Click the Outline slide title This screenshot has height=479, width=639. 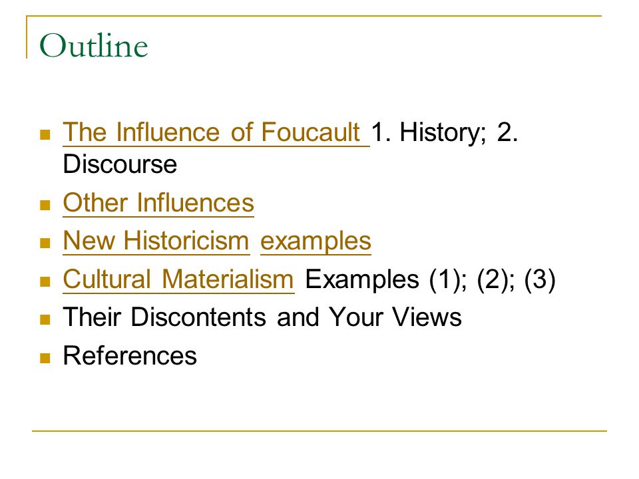pos(94,45)
